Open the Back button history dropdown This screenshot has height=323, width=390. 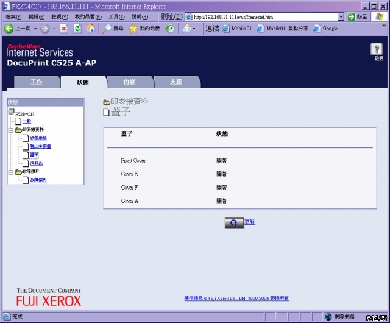(35, 29)
